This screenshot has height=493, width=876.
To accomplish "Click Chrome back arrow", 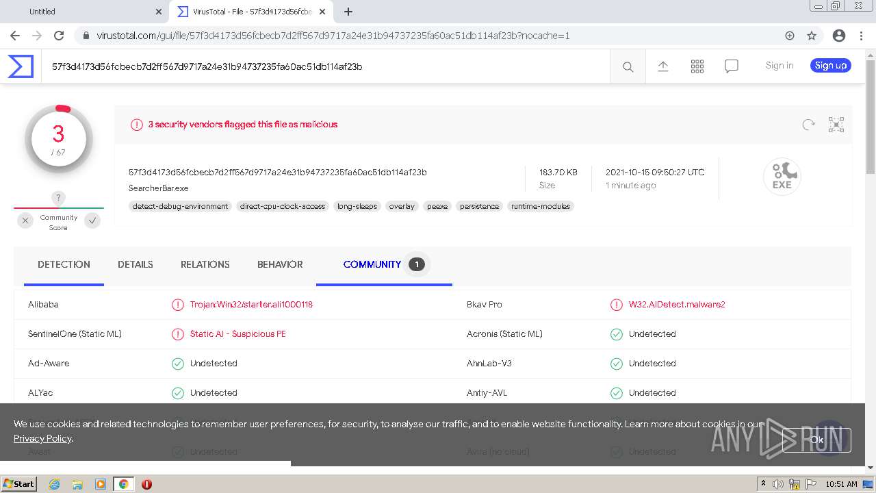I will click(15, 36).
